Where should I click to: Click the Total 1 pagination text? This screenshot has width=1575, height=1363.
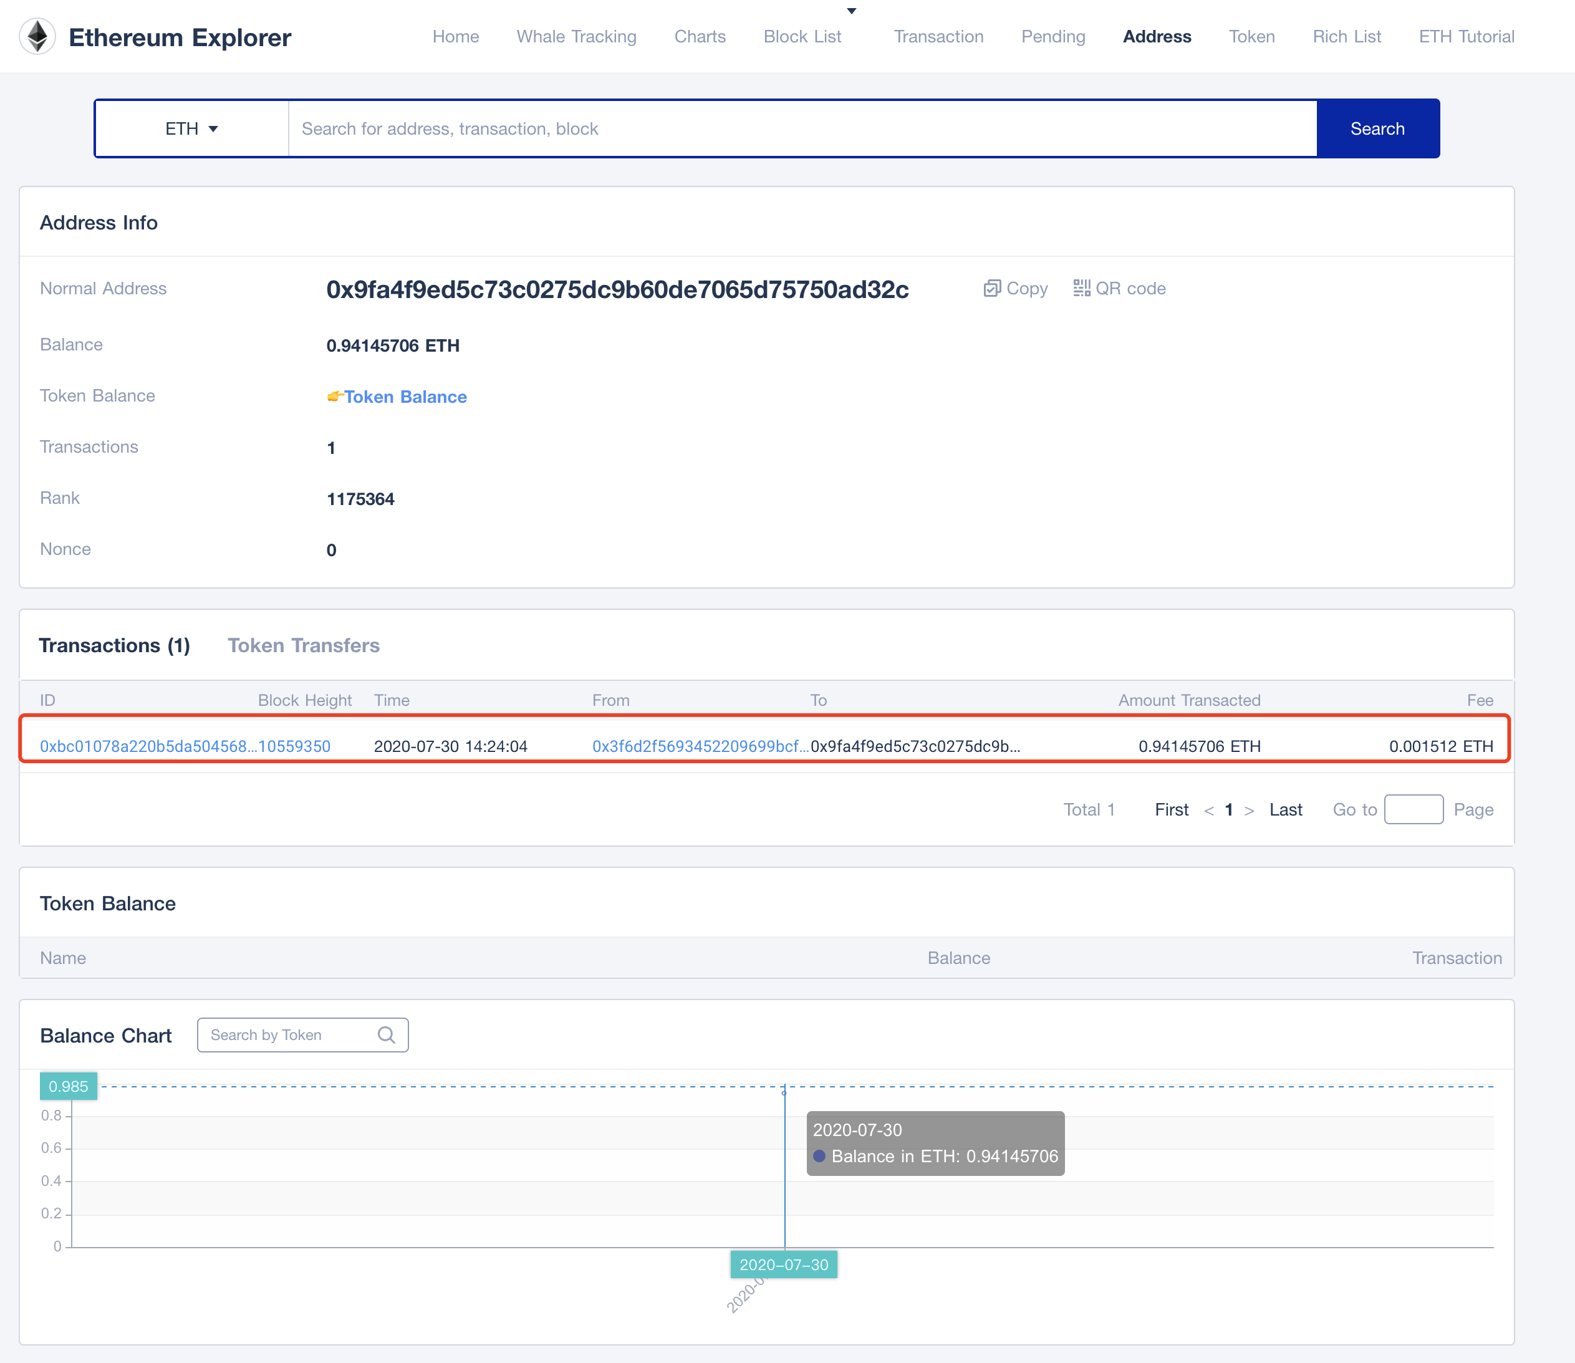pos(1089,809)
